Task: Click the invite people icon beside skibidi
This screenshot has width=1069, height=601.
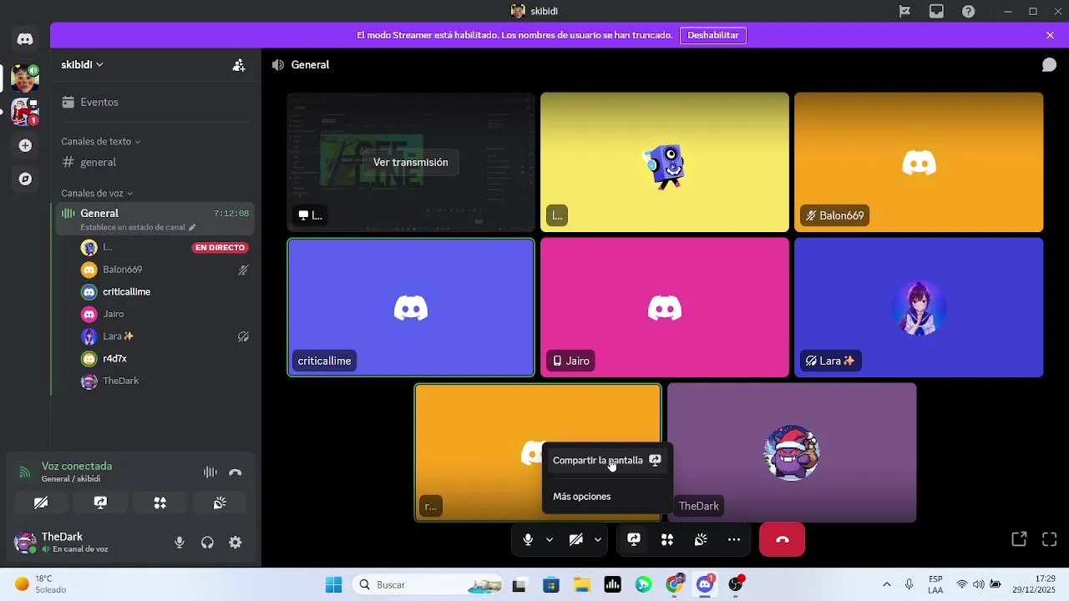Action: tap(239, 65)
